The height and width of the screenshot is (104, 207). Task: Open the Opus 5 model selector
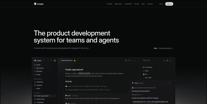tap(142, 83)
